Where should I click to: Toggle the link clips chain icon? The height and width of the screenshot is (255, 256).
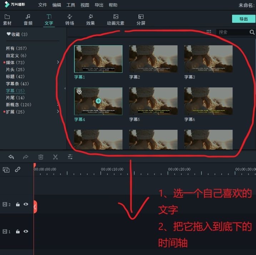click(17, 169)
